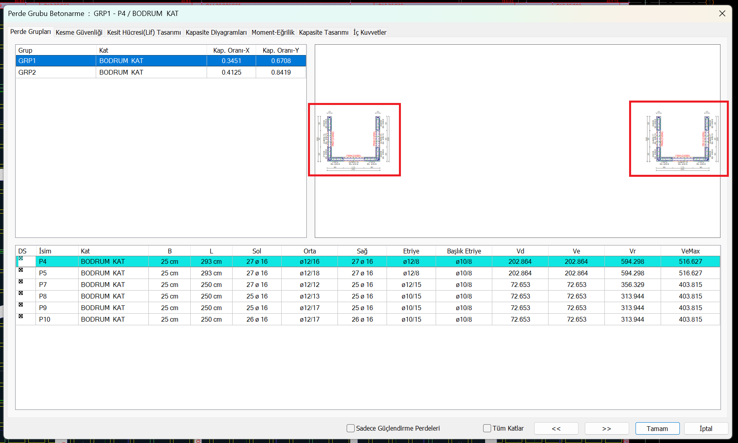Click the Kap. Oranı-X column header
The height and width of the screenshot is (443, 738).
[x=231, y=50]
